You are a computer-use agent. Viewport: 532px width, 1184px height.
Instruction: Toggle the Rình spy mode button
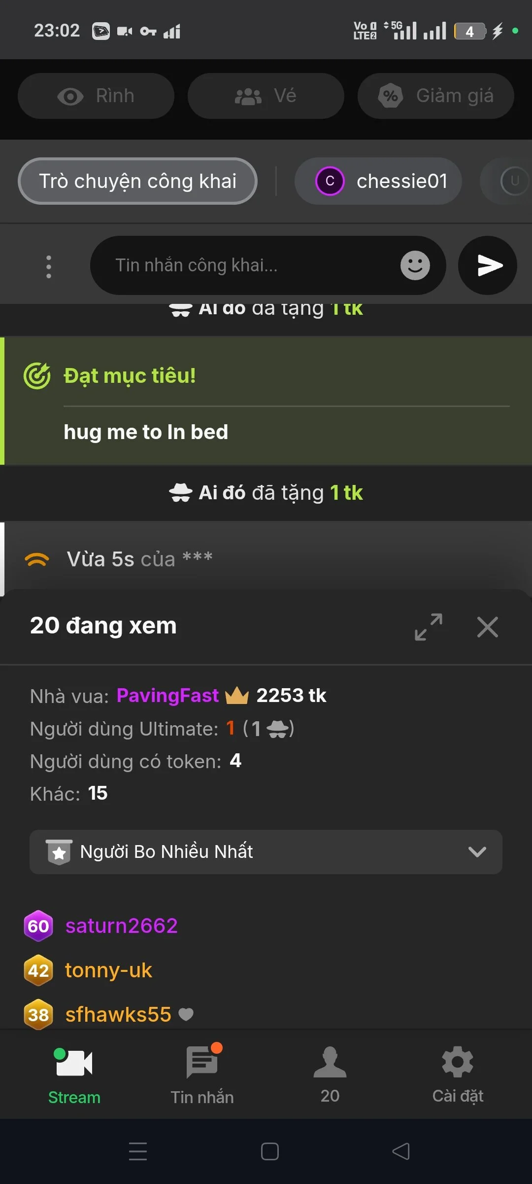coord(96,96)
